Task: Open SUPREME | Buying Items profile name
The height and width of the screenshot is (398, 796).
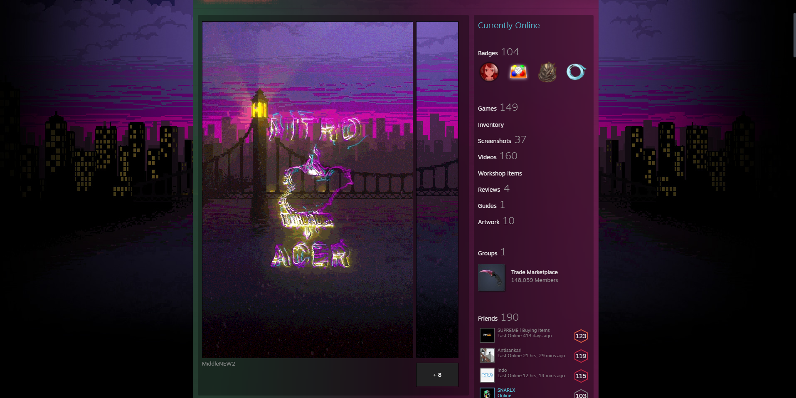Action: [524, 330]
